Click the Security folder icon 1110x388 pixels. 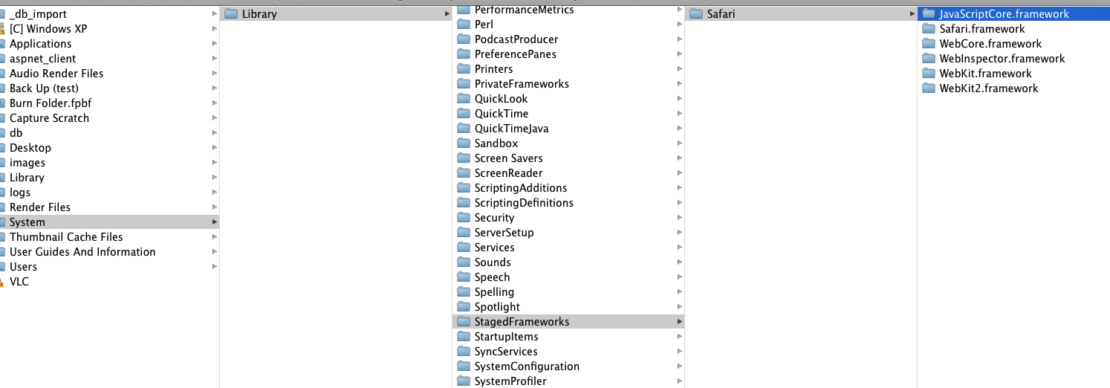point(464,218)
